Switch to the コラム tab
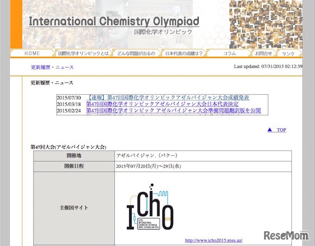Viewport: 315px width, 246px height. click(x=229, y=53)
